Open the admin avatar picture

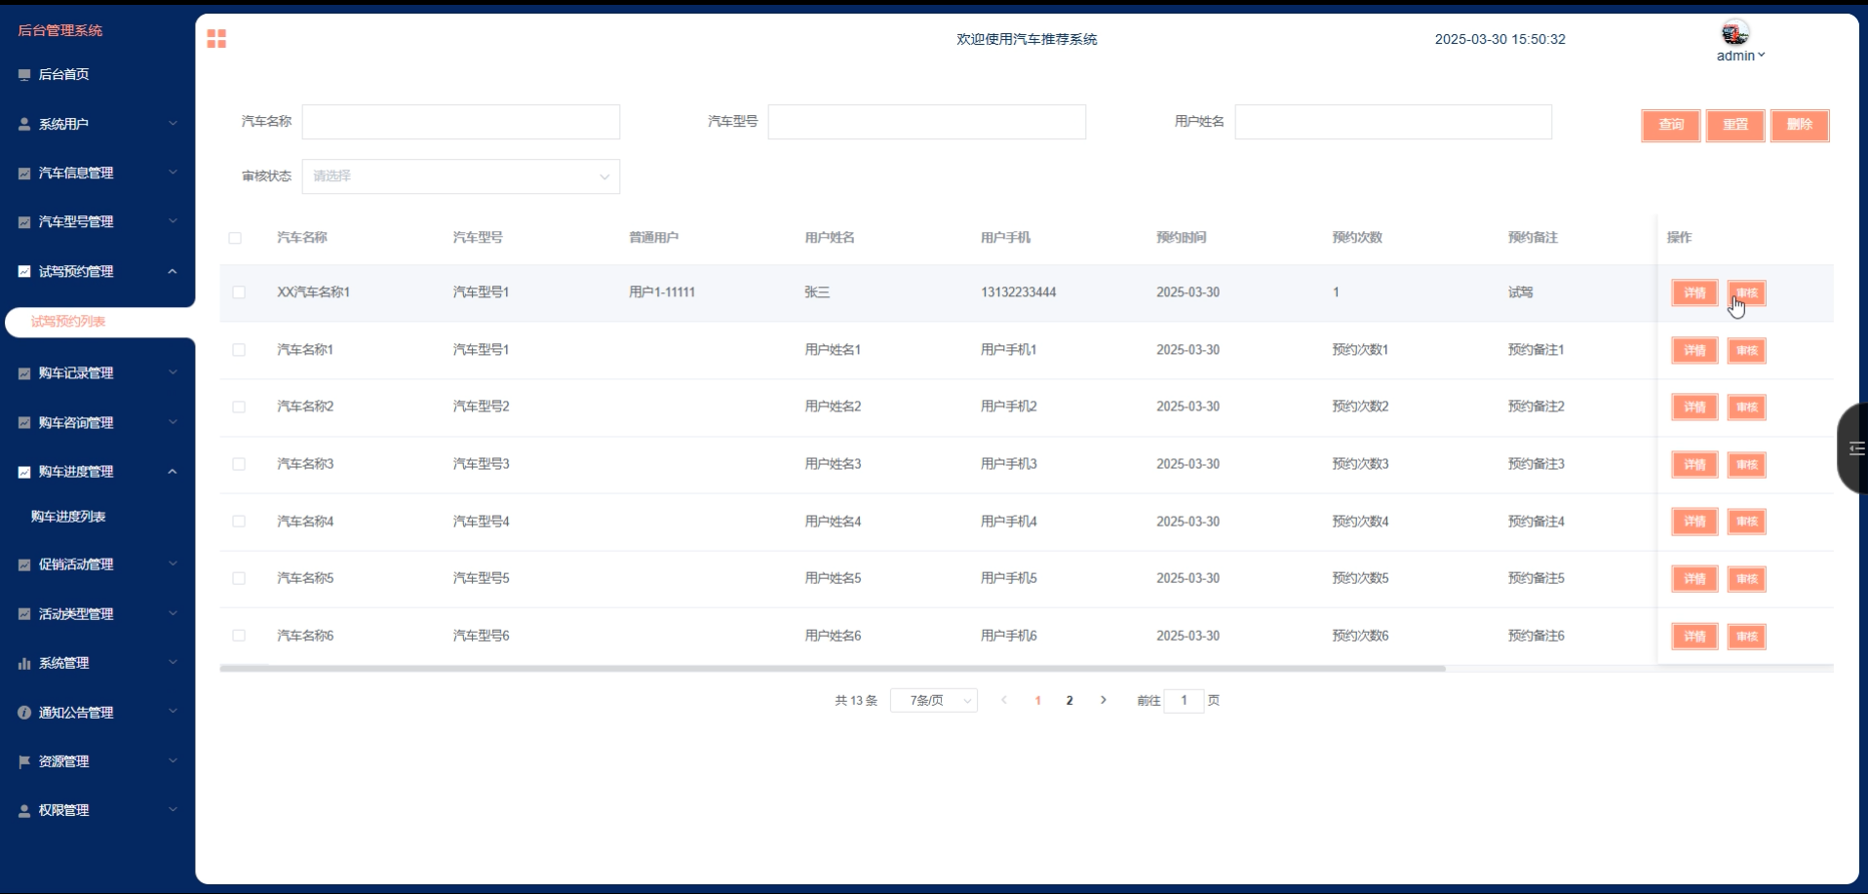click(1734, 32)
